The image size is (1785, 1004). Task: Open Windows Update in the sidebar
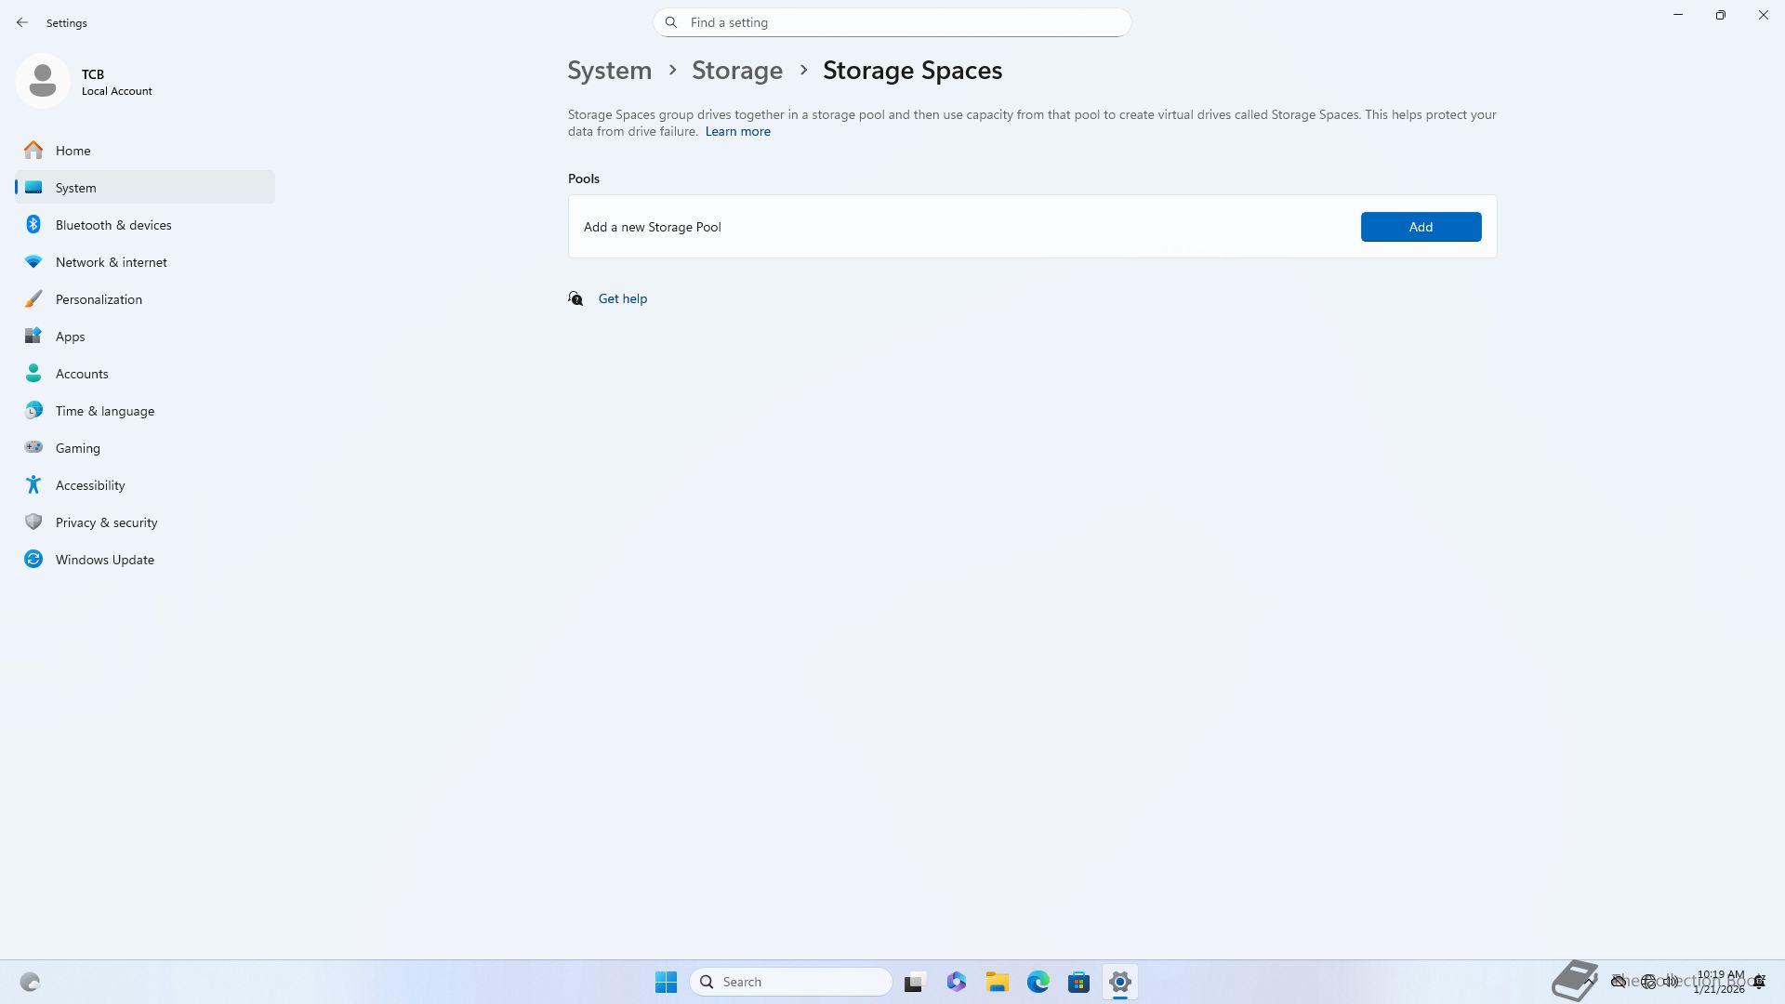tap(104, 560)
